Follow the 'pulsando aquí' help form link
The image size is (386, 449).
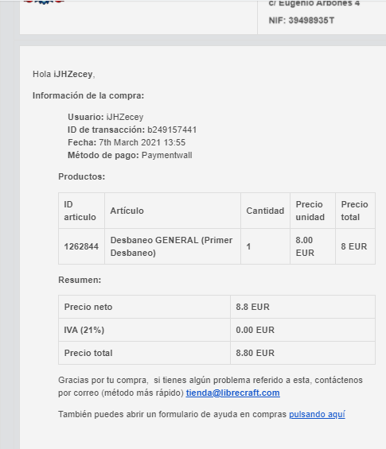[x=317, y=414]
